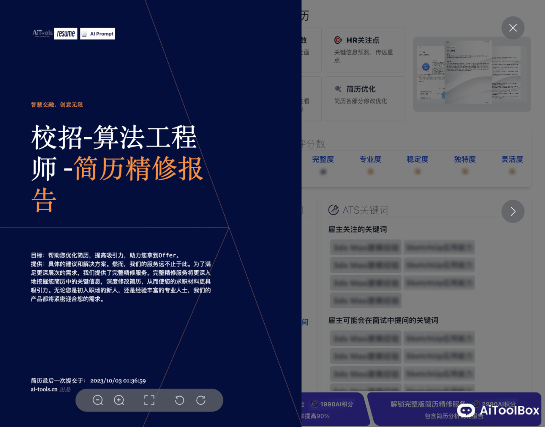Switch to the 稳定度 tab
The image size is (545, 427).
tap(417, 159)
